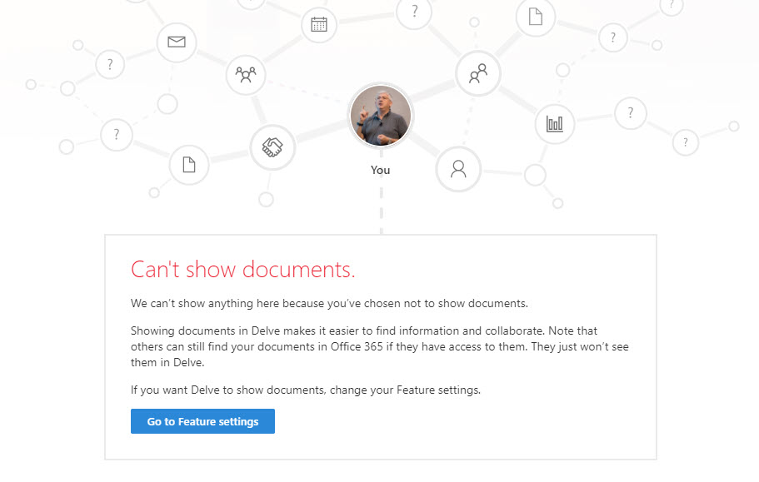Select the document icon left of the handshake
The image size is (759, 482).
[x=189, y=165]
